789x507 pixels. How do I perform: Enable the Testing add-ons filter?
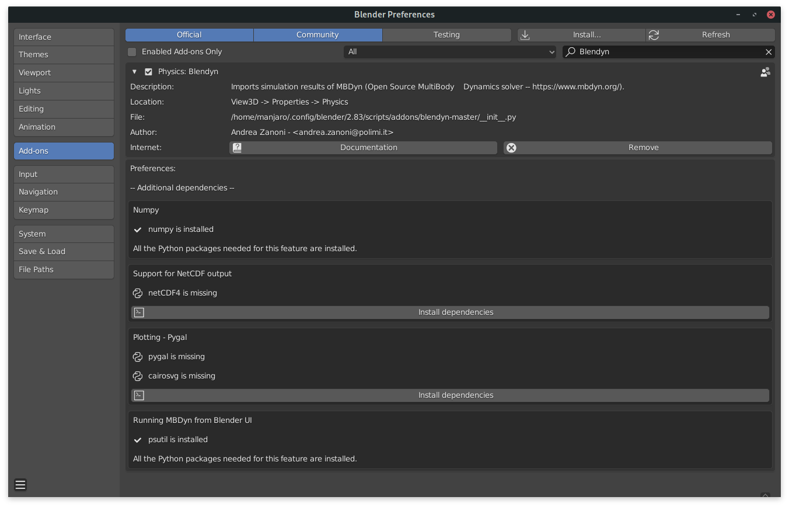pyautogui.click(x=446, y=35)
